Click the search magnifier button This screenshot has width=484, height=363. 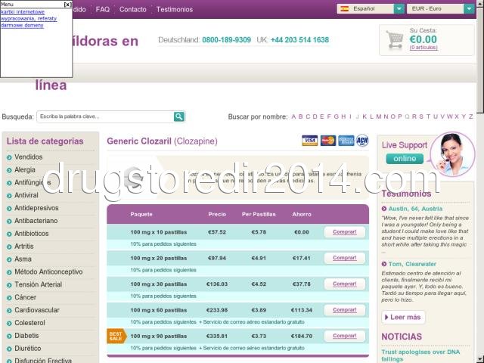[x=179, y=116]
